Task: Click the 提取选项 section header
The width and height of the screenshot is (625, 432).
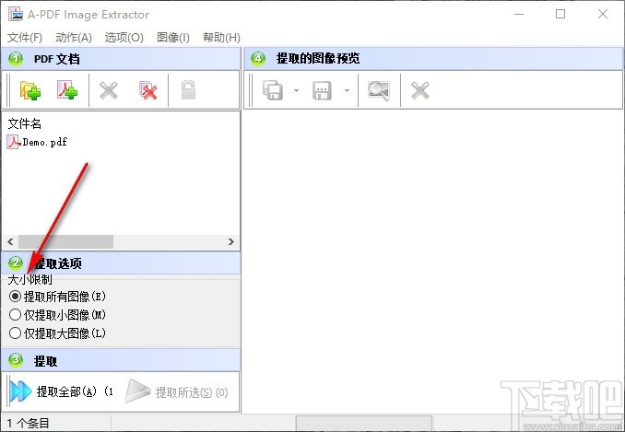Action: pyautogui.click(x=121, y=263)
